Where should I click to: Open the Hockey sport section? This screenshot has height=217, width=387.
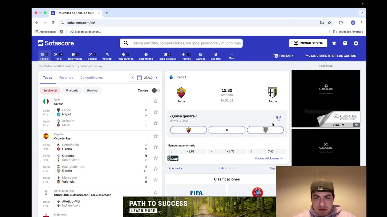point(186,56)
